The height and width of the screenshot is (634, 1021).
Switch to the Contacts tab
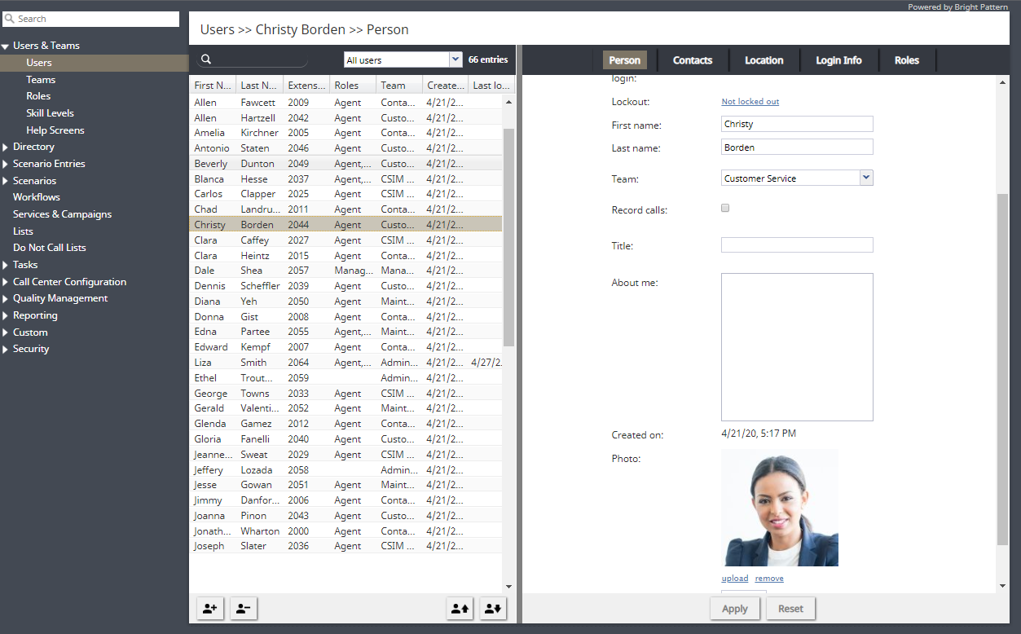click(x=693, y=60)
